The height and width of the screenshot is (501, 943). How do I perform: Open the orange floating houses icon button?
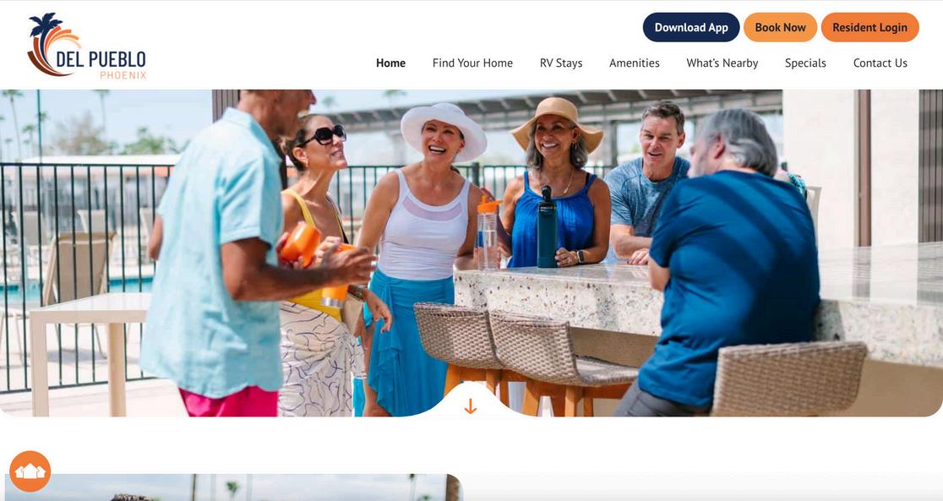click(x=30, y=471)
